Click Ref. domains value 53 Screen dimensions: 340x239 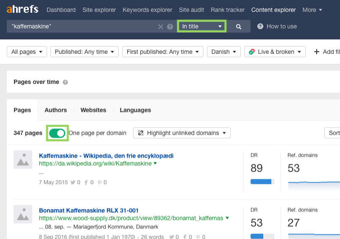[x=294, y=168]
